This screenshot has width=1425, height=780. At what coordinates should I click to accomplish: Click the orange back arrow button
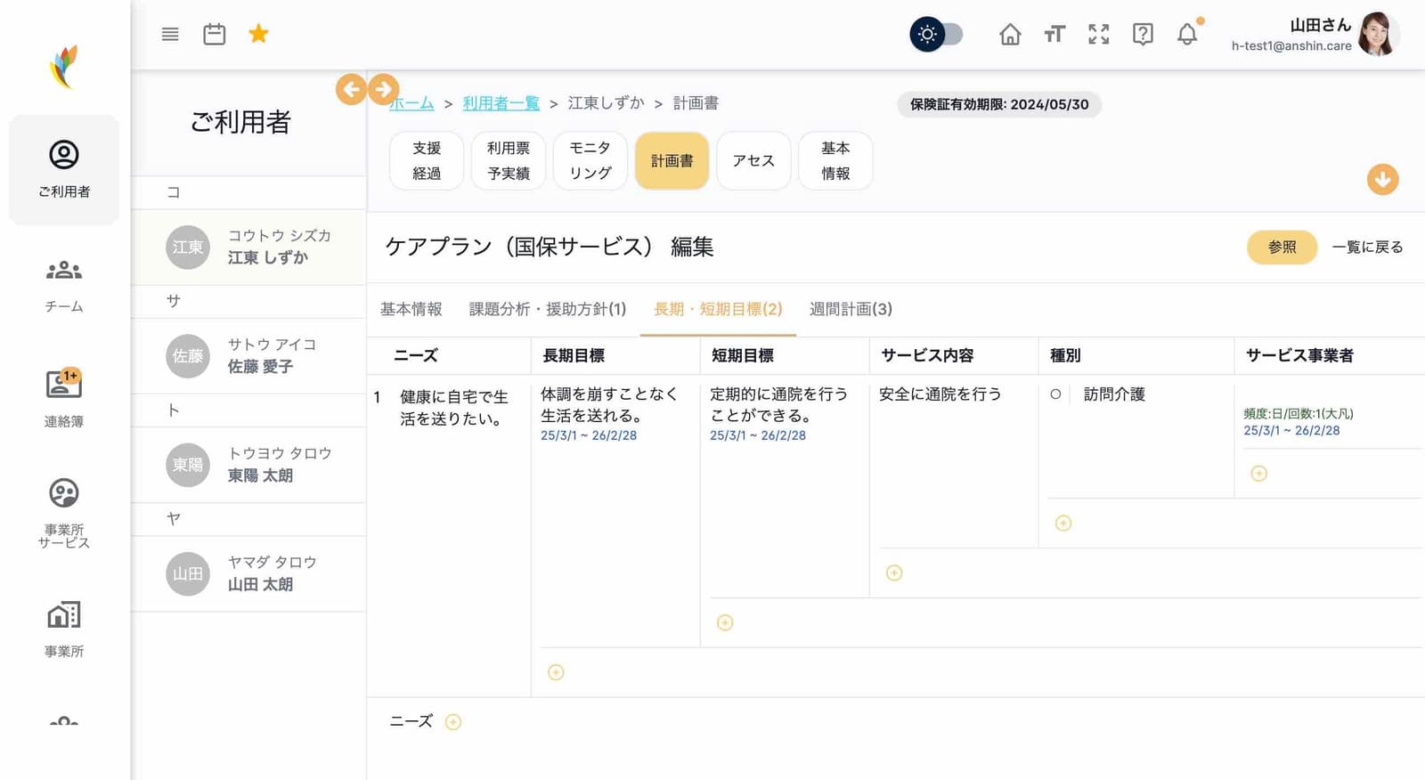coord(351,89)
